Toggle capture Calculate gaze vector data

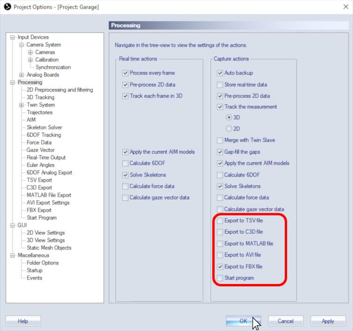pyautogui.click(x=220, y=209)
